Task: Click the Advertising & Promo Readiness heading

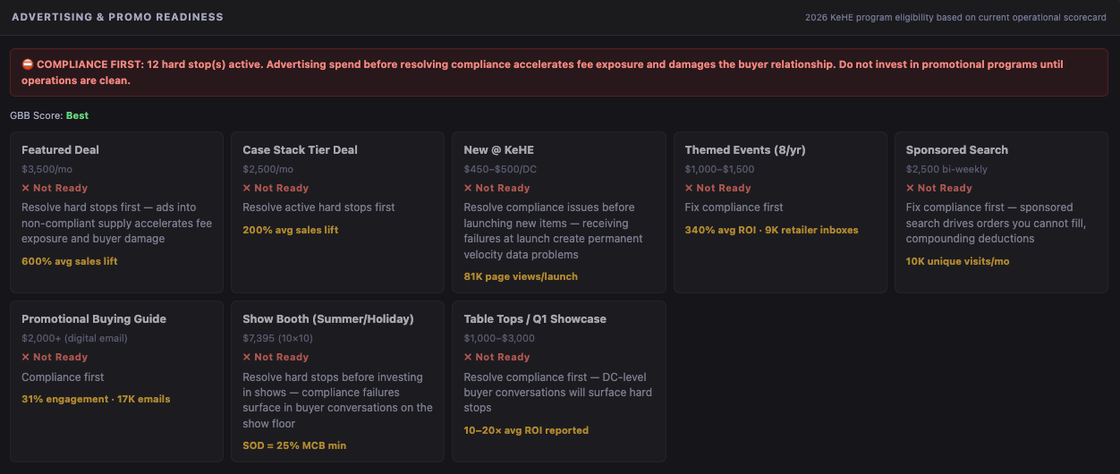Action: 117,17
